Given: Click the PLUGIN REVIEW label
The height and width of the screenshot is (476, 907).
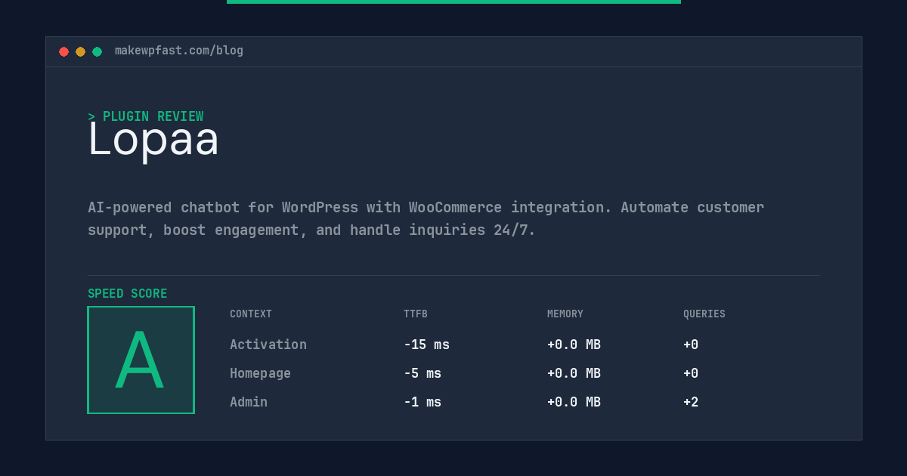Looking at the screenshot, I should (145, 116).
